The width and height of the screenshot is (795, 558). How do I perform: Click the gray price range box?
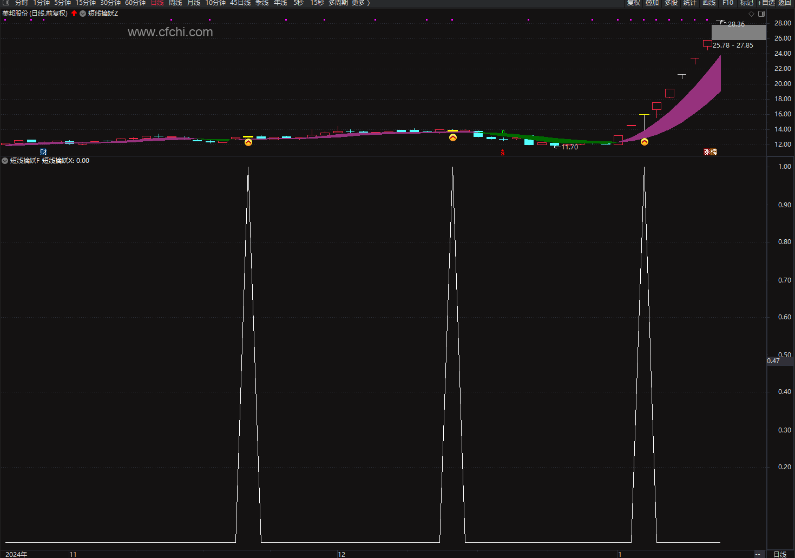(x=739, y=32)
